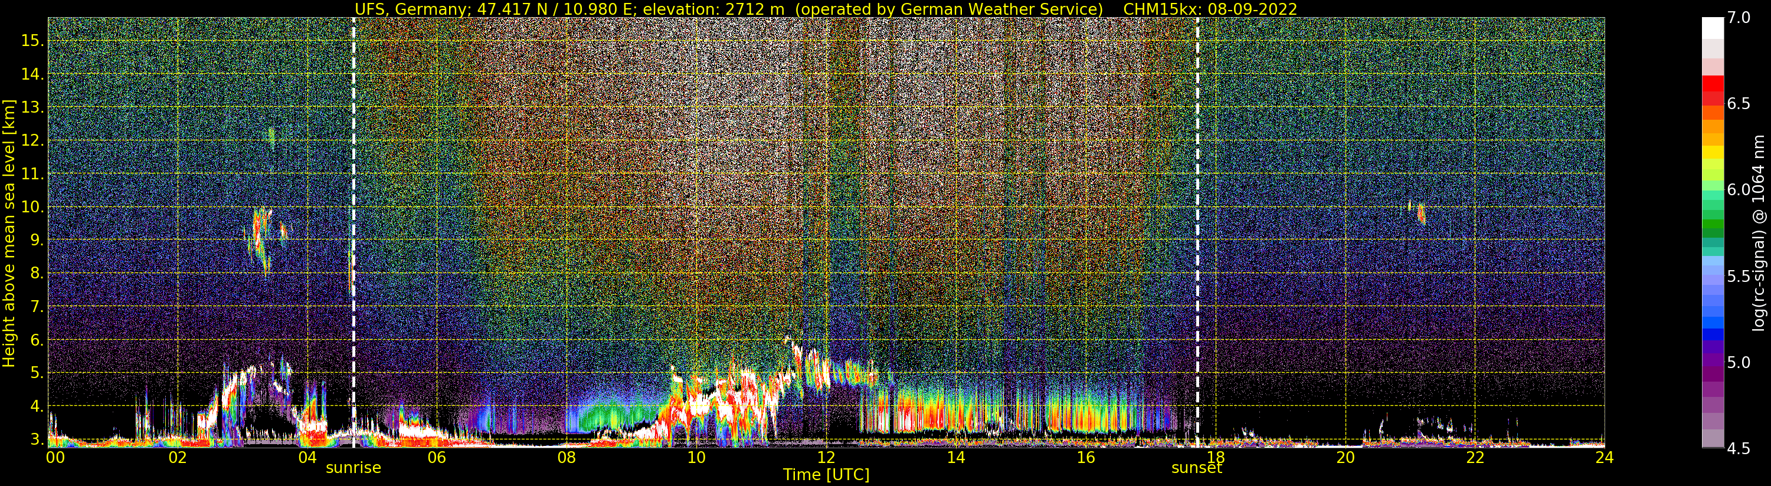
Task: Click the y-axis tick label '14.'
Action: [x=32, y=74]
